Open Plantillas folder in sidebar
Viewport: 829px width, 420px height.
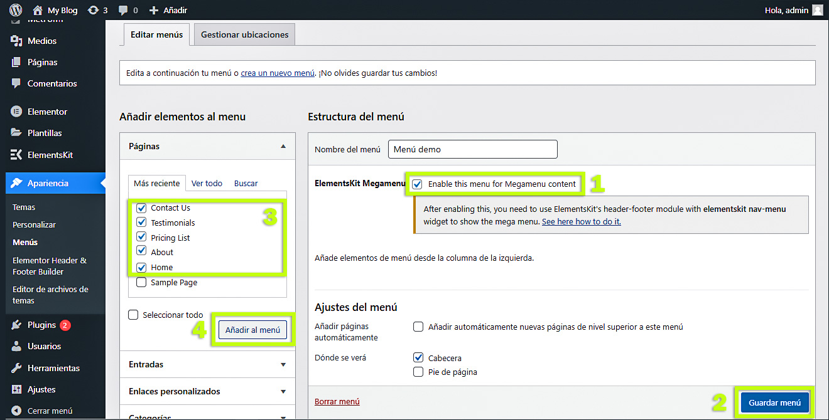[x=17, y=133]
